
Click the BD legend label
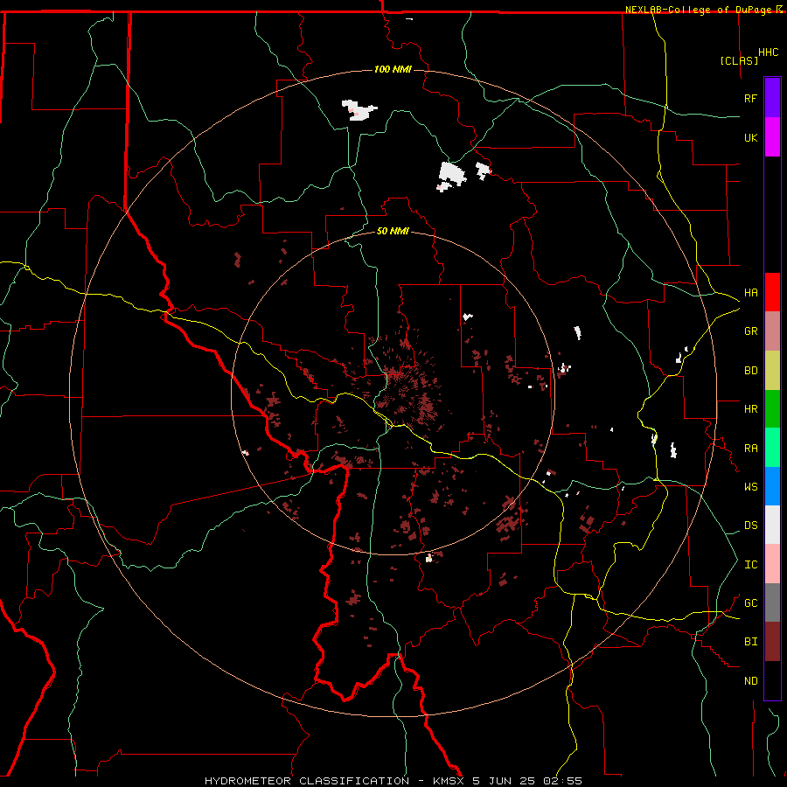pos(750,370)
